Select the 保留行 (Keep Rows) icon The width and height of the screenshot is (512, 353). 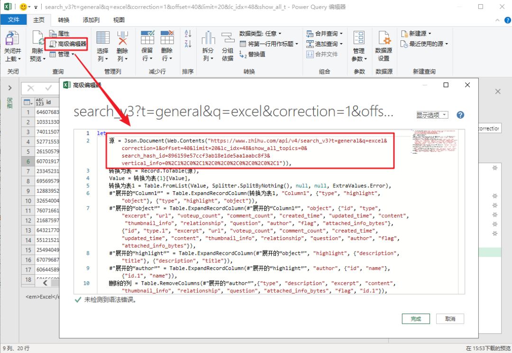pos(147,45)
